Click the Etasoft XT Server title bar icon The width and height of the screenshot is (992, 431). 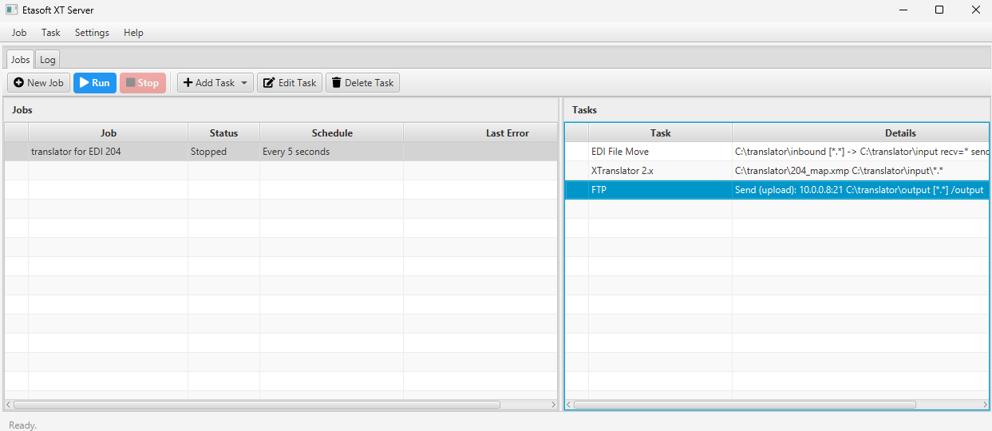[11, 10]
